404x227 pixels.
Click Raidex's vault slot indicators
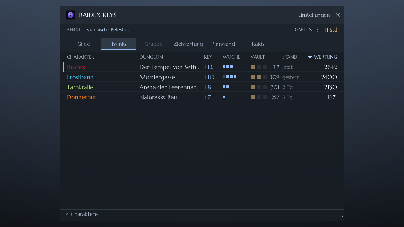(x=258, y=67)
